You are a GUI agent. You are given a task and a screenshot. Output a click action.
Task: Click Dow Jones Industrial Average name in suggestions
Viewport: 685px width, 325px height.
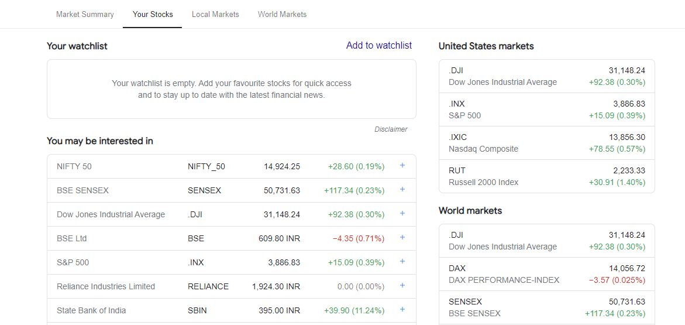pyautogui.click(x=111, y=215)
